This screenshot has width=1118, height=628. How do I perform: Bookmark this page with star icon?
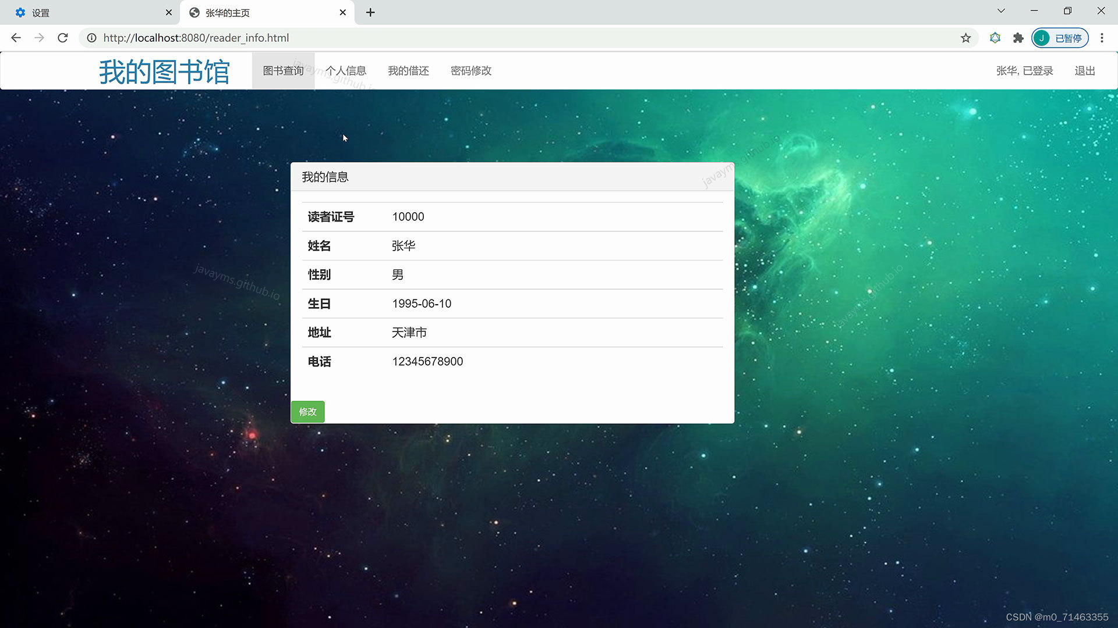tap(965, 38)
